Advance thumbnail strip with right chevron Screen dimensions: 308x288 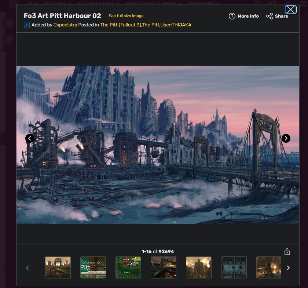pos(288,268)
